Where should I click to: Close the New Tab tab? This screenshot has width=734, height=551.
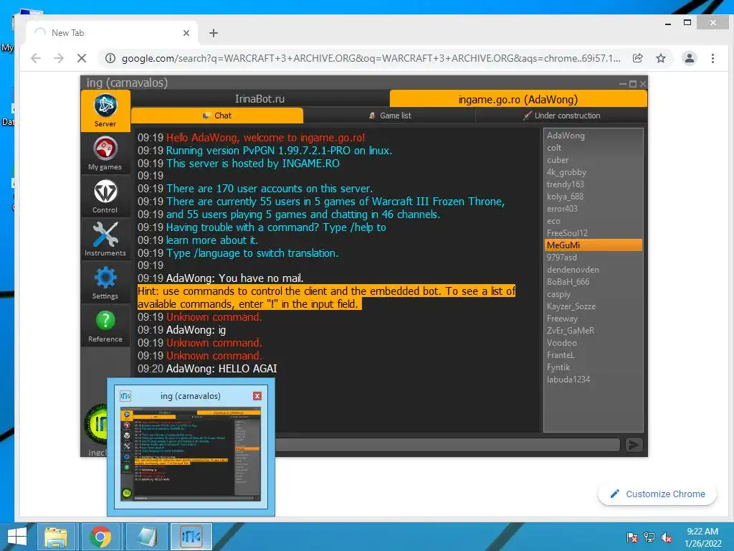(x=186, y=33)
